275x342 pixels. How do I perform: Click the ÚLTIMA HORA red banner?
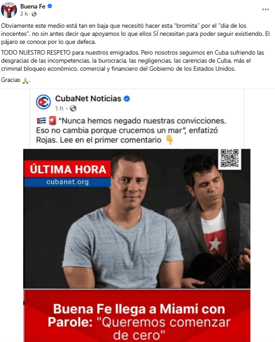pos(68,169)
